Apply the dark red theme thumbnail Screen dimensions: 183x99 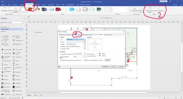pyautogui.click(x=58, y=9)
